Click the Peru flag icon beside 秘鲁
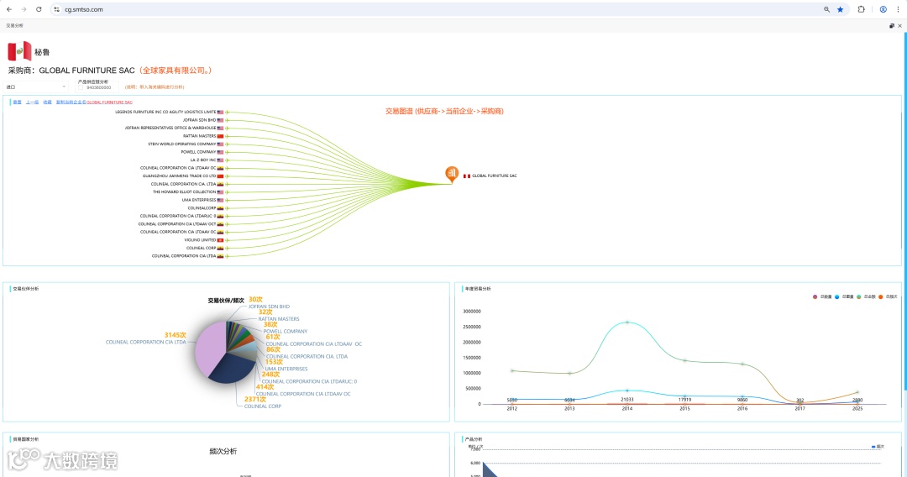Viewport: 907px width, 477px height. tap(19, 51)
